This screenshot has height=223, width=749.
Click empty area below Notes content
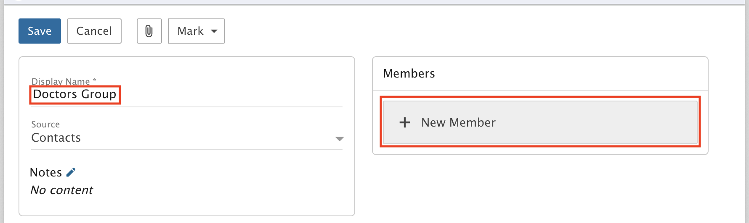[187, 205]
